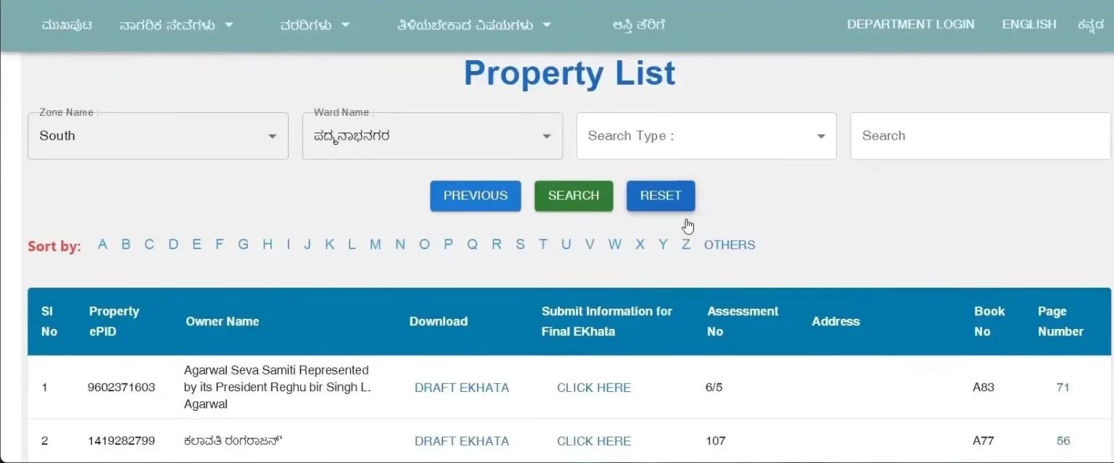Open the ಆಸ್ತಿ ತೆರಿಗೆ navigation item
1114x463 pixels.
639,25
